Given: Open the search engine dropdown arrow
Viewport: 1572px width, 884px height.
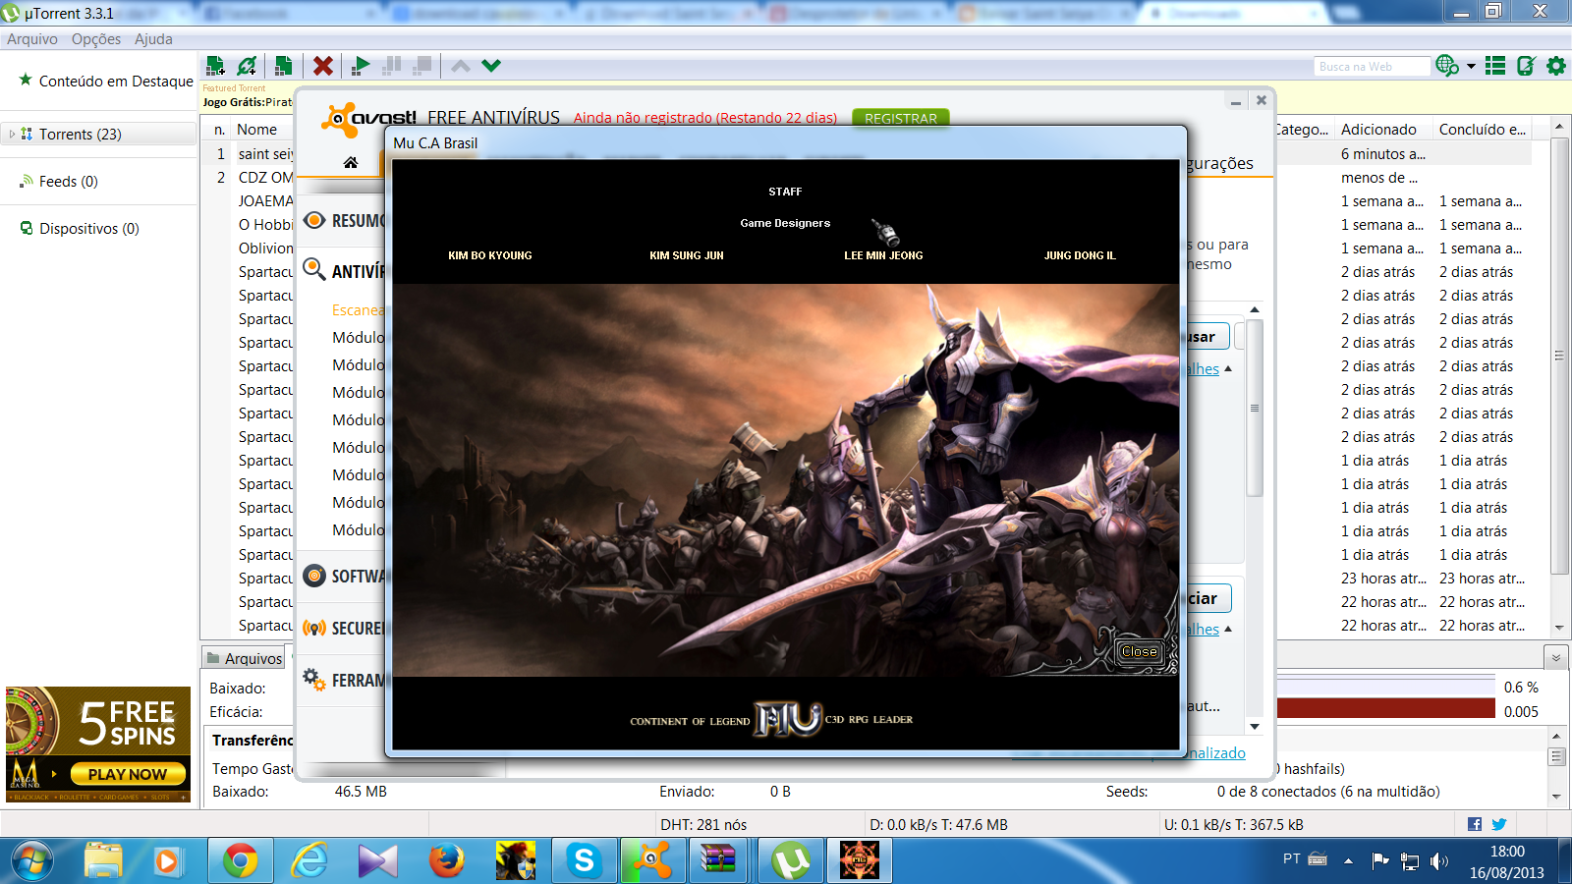Looking at the screenshot, I should [x=1471, y=67].
